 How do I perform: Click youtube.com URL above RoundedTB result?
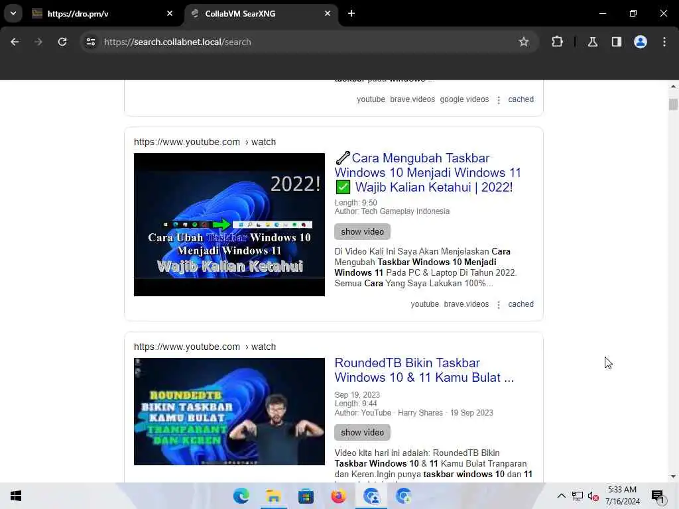tap(204, 347)
